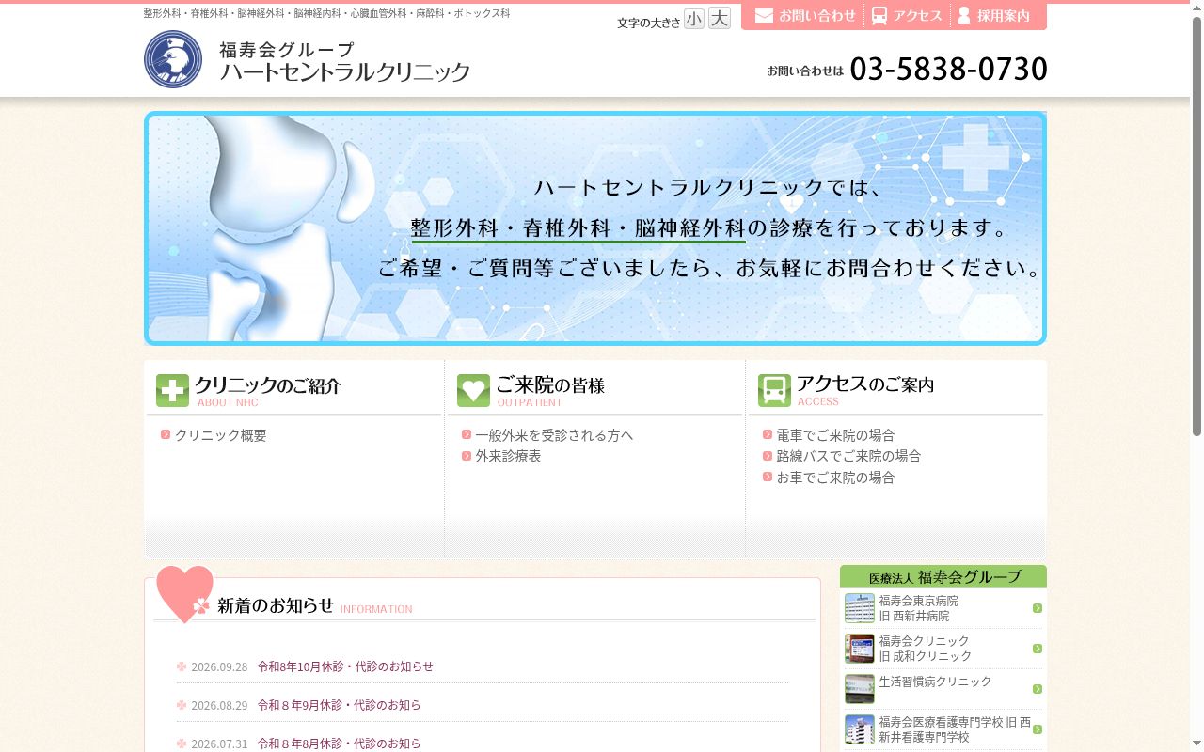Open 路線バスでご来院の場合 link

click(848, 456)
